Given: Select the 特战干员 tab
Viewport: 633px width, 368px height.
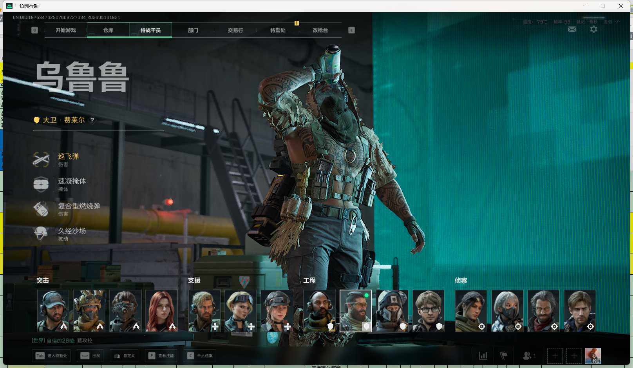Looking at the screenshot, I should pyautogui.click(x=150, y=30).
